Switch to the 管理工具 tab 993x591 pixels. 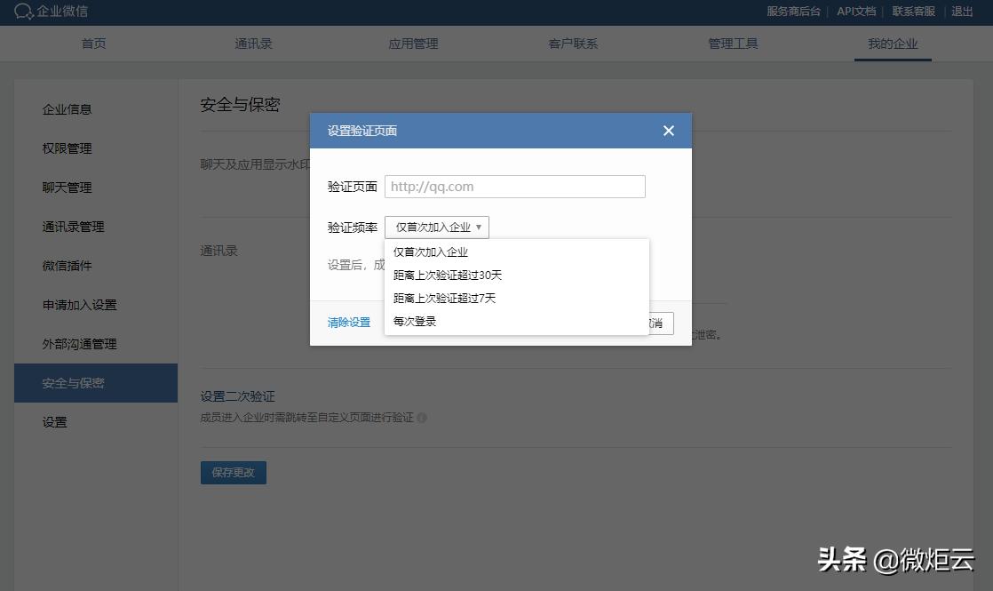coord(733,42)
